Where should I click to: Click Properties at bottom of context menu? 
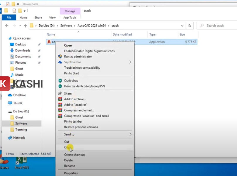click(x=71, y=173)
